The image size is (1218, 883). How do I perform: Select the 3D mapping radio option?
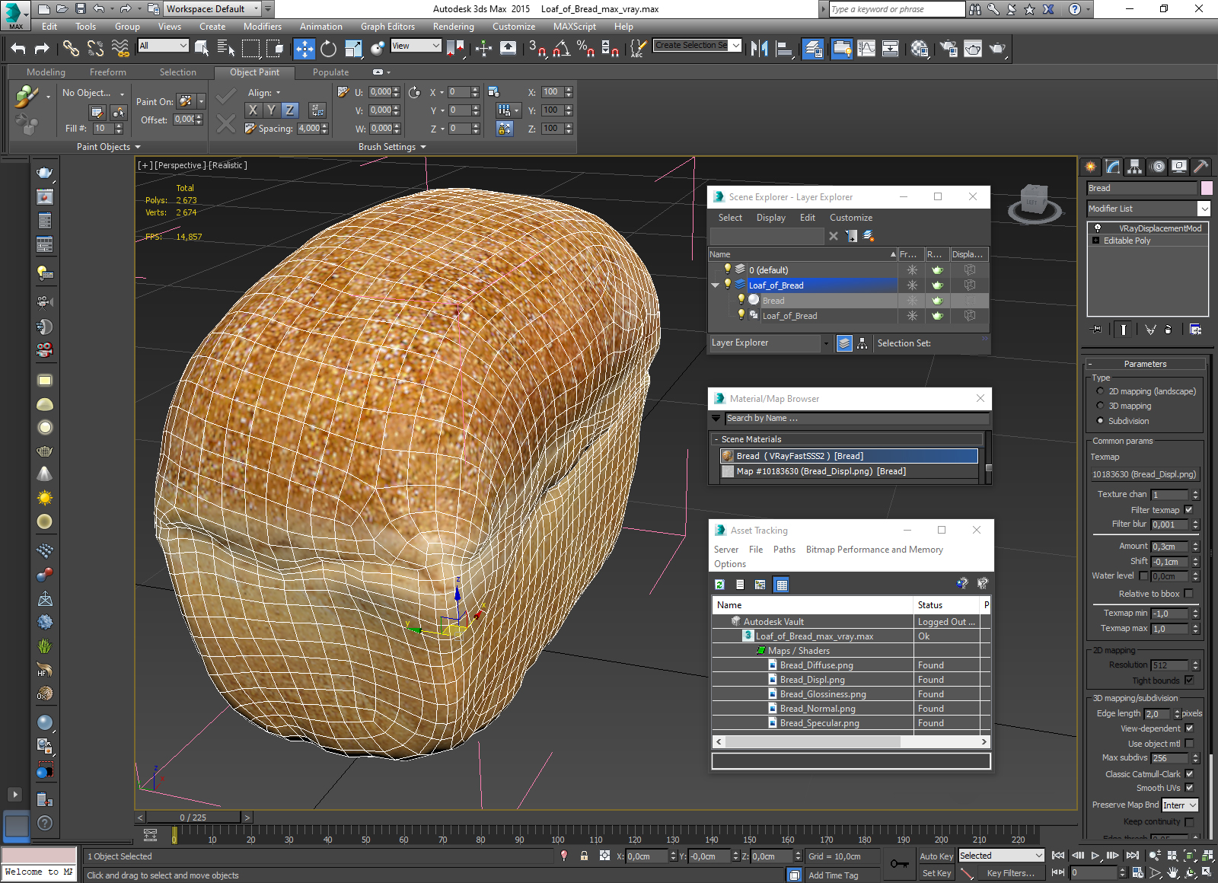coord(1100,406)
